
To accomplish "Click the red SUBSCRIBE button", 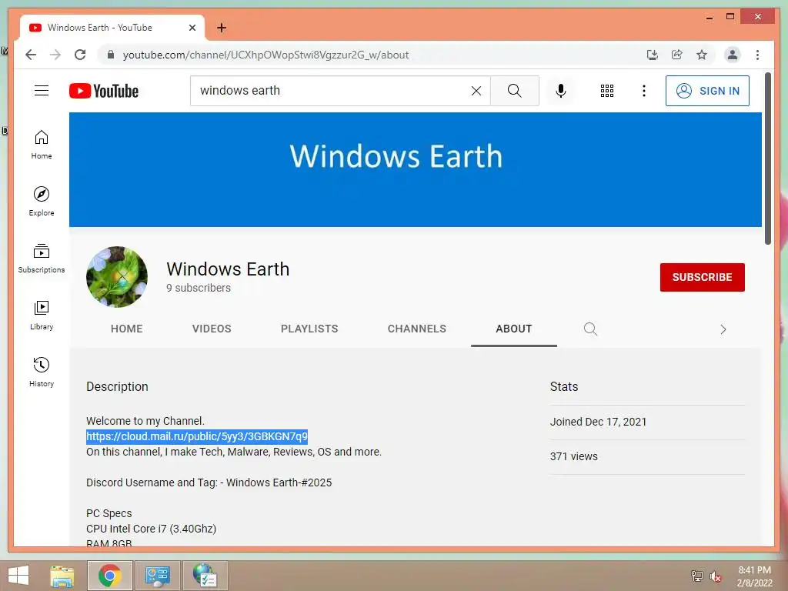I will click(702, 277).
